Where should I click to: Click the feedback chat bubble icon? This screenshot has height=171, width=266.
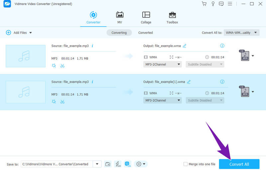tap(221, 4)
